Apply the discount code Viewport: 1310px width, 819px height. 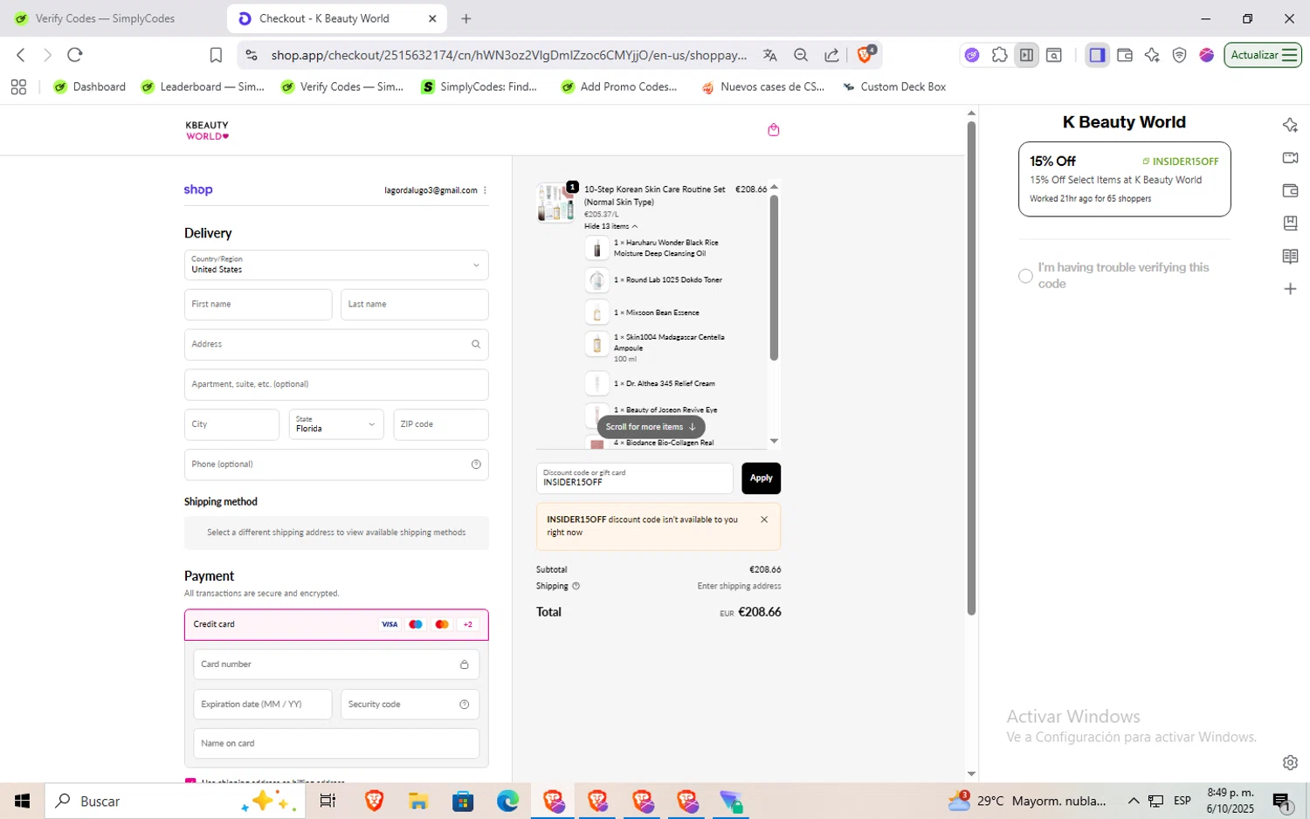[x=761, y=478]
